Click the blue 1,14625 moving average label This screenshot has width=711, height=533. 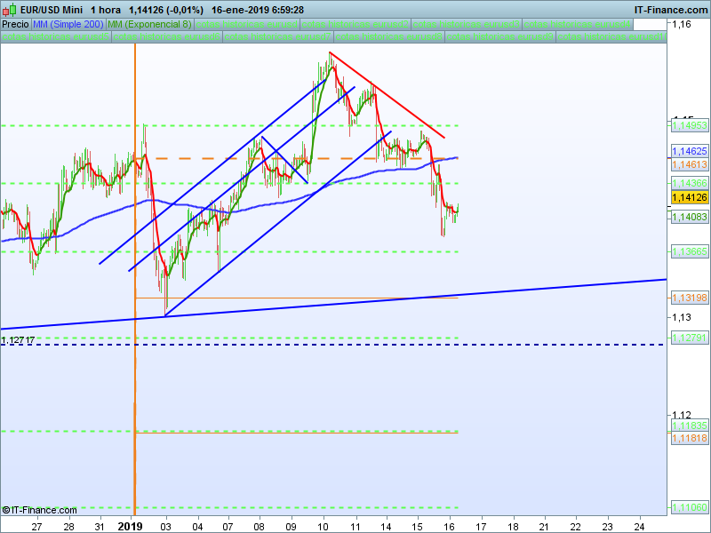[x=690, y=151]
